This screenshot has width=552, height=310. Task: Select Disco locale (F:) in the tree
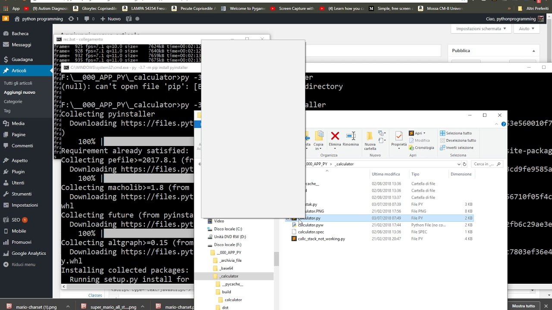coord(228,245)
